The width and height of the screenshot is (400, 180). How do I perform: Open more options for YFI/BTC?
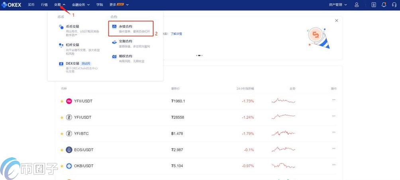[x=334, y=132]
